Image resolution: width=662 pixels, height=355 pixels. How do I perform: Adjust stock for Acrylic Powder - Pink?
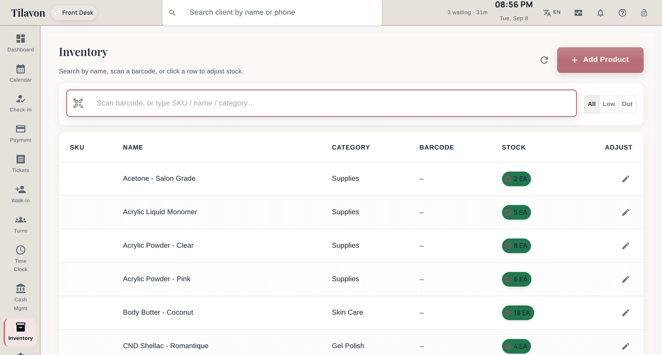point(626,279)
